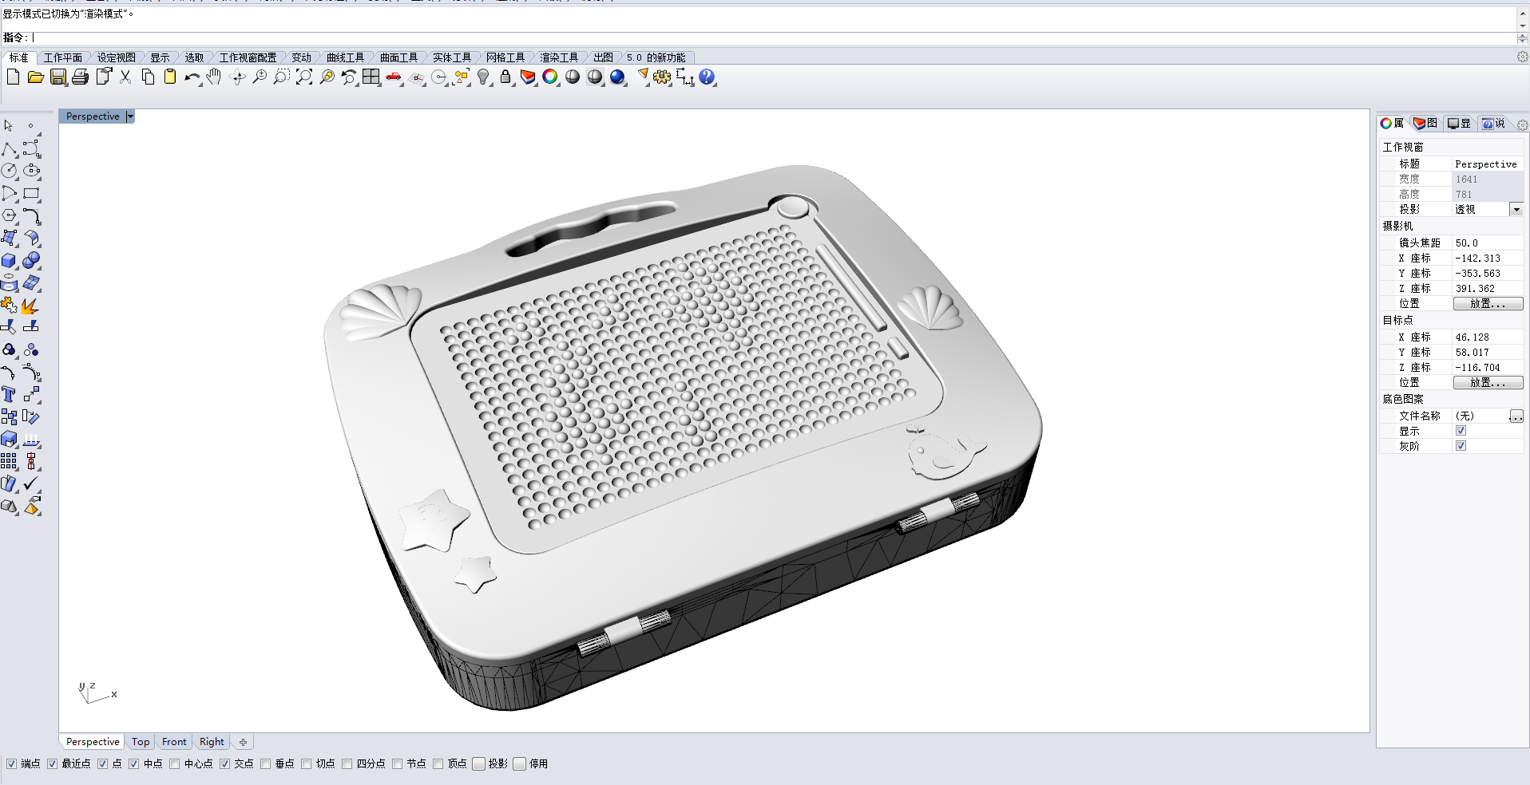Uncheck the 灰阶 grayscale checkbox
The height and width of the screenshot is (785, 1530).
coord(1461,446)
